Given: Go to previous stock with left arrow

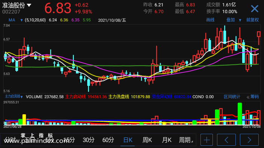Looking at the screenshot, I should point(226,140).
